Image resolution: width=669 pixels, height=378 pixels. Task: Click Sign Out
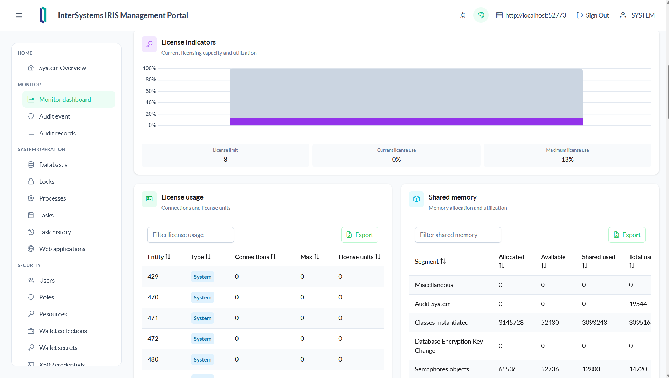(593, 15)
